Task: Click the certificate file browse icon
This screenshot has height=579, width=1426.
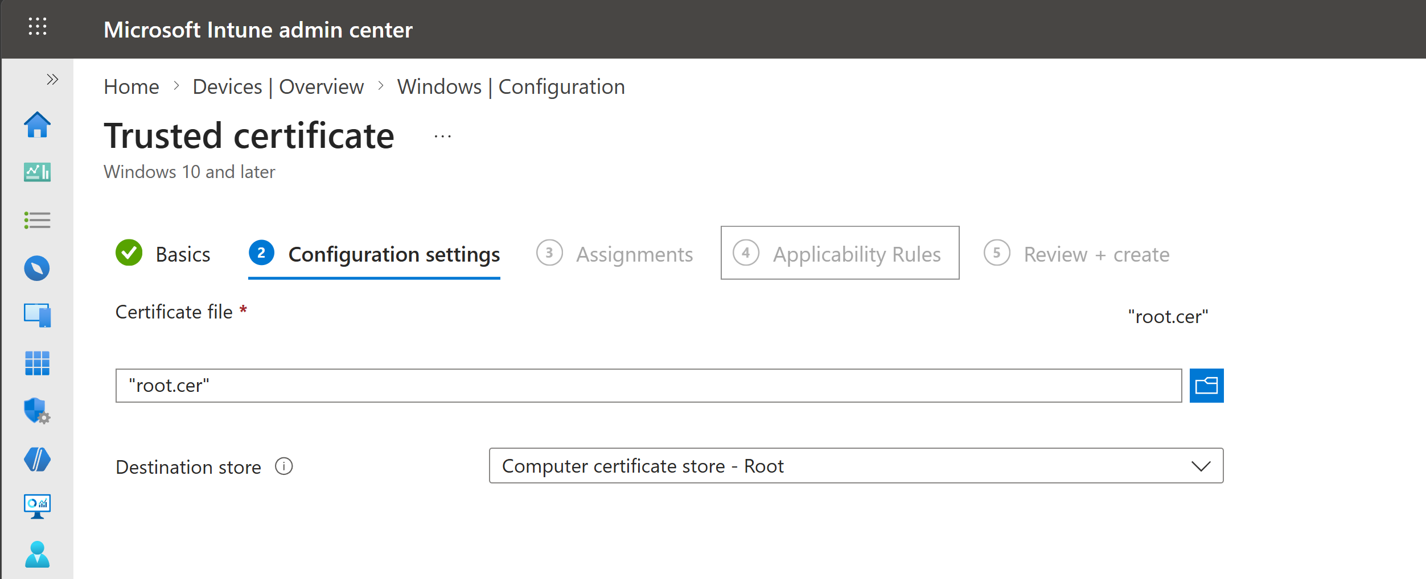Action: point(1207,386)
